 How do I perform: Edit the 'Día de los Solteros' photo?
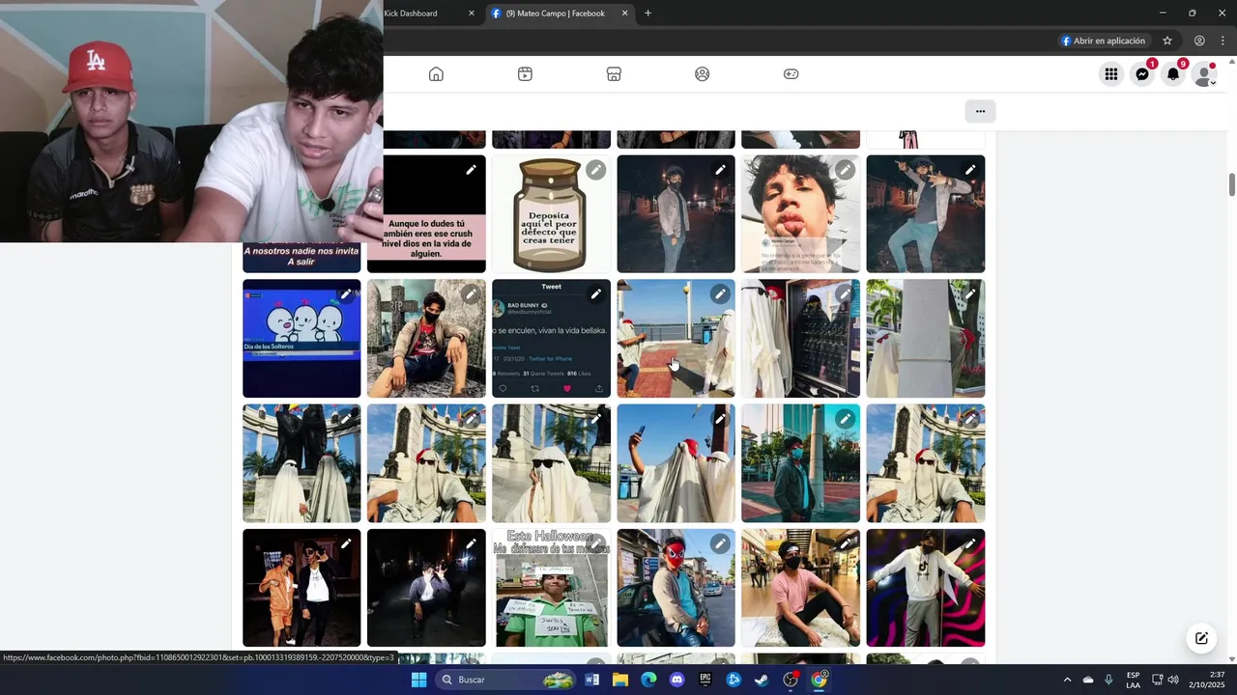(346, 294)
